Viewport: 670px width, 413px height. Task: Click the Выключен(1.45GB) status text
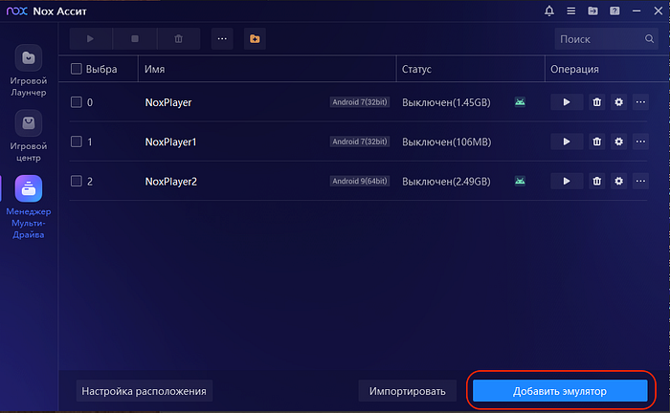(x=447, y=102)
